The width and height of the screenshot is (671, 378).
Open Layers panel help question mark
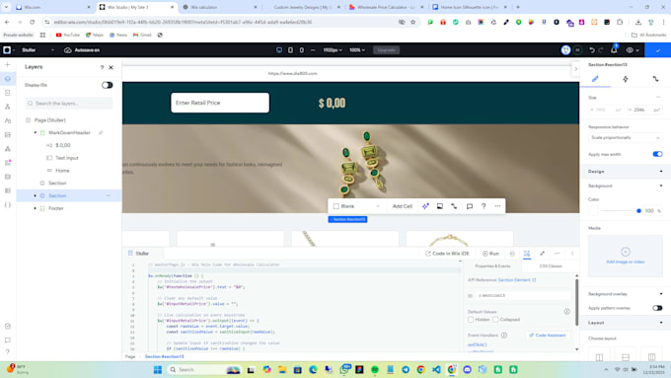[x=102, y=67]
